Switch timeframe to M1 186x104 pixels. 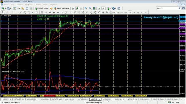[x=114, y=12]
